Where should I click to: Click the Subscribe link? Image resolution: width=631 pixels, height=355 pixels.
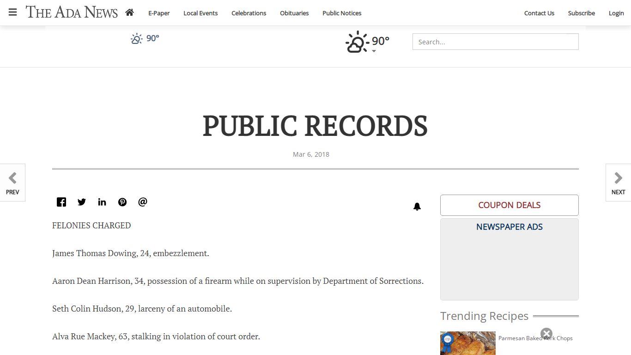coord(581,13)
